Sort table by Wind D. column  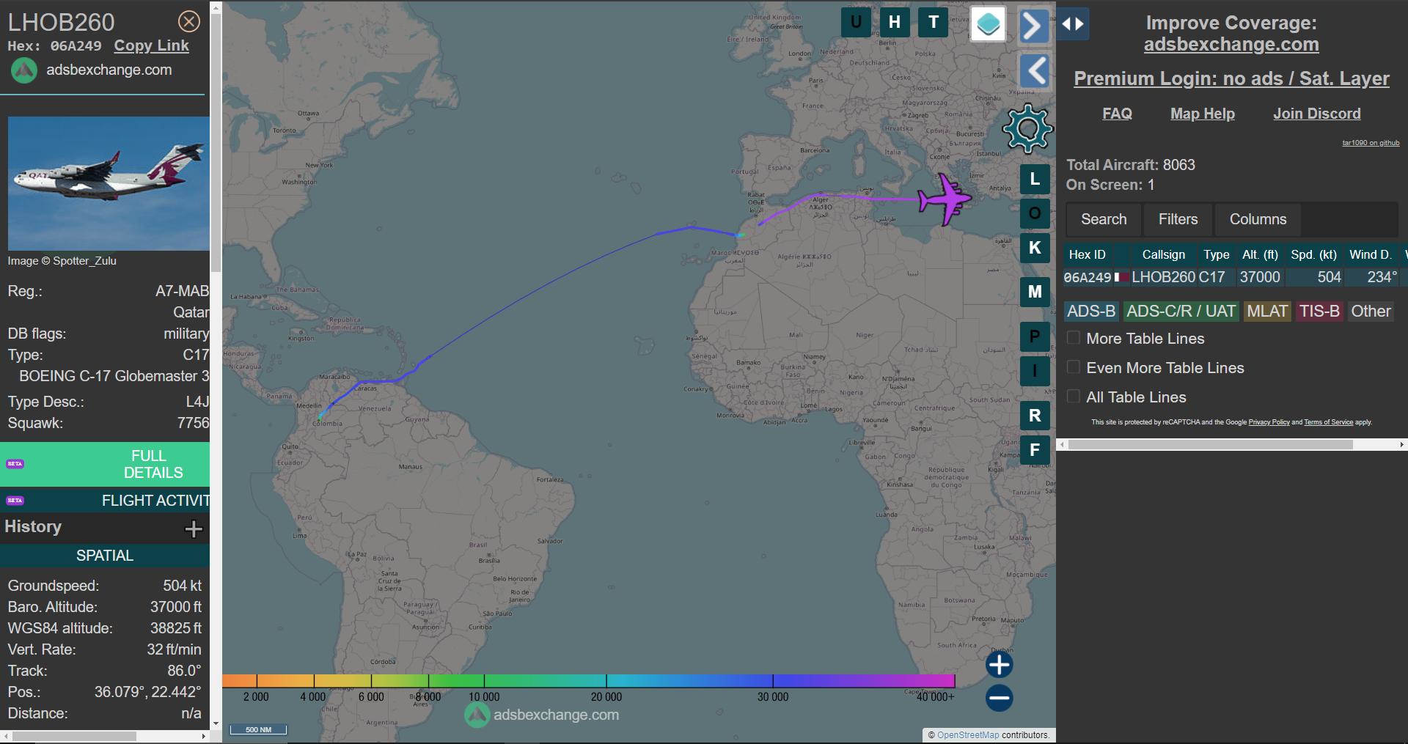coord(1370,254)
